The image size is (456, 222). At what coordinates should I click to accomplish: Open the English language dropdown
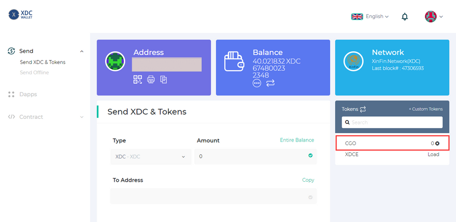pos(370,17)
